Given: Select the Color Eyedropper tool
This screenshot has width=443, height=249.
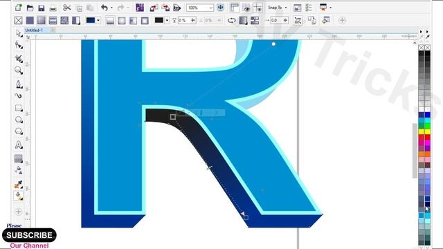Looking at the screenshot, I should [19, 185].
